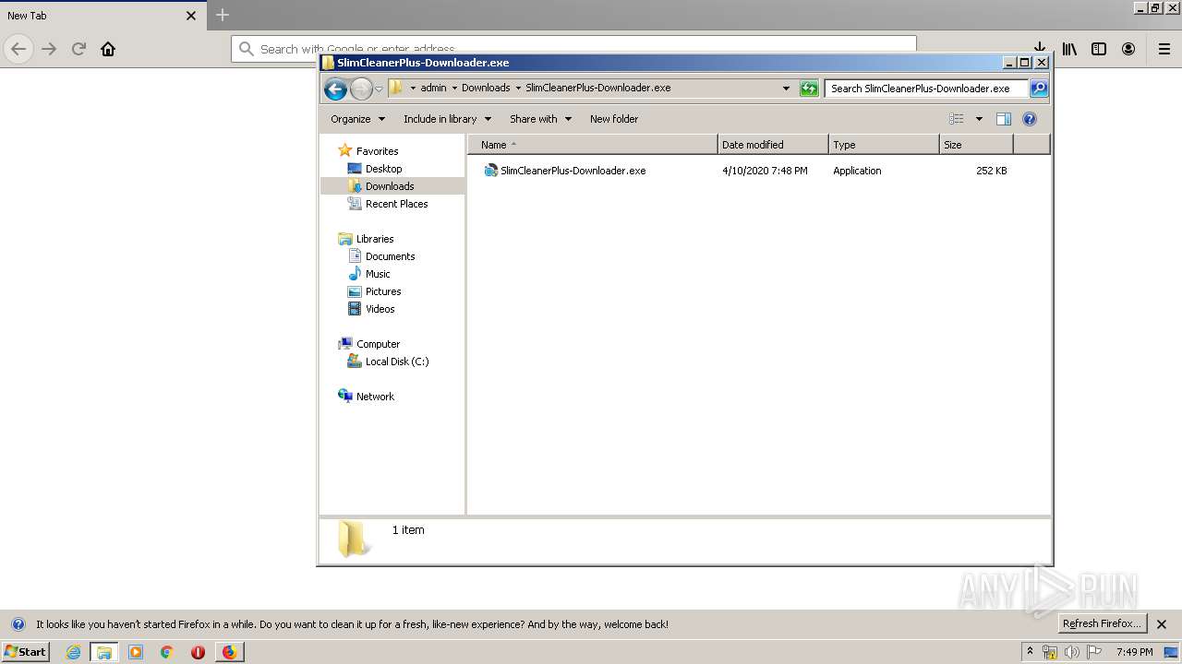Click Explorer forward navigation arrow
The width and height of the screenshot is (1182, 664).
[x=361, y=89]
